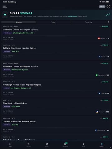
Task: Tap the theScore sportsbook icon
Action: pyautogui.click(x=97, y=112)
